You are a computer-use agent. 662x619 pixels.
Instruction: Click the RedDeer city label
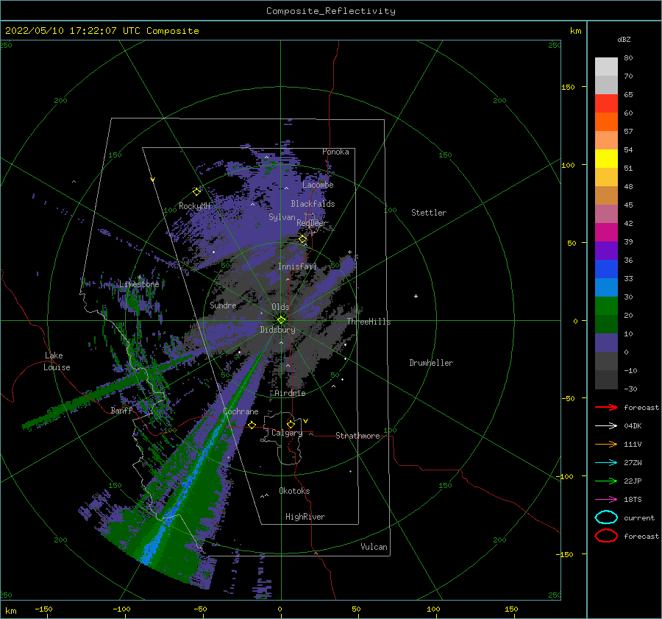click(x=312, y=223)
